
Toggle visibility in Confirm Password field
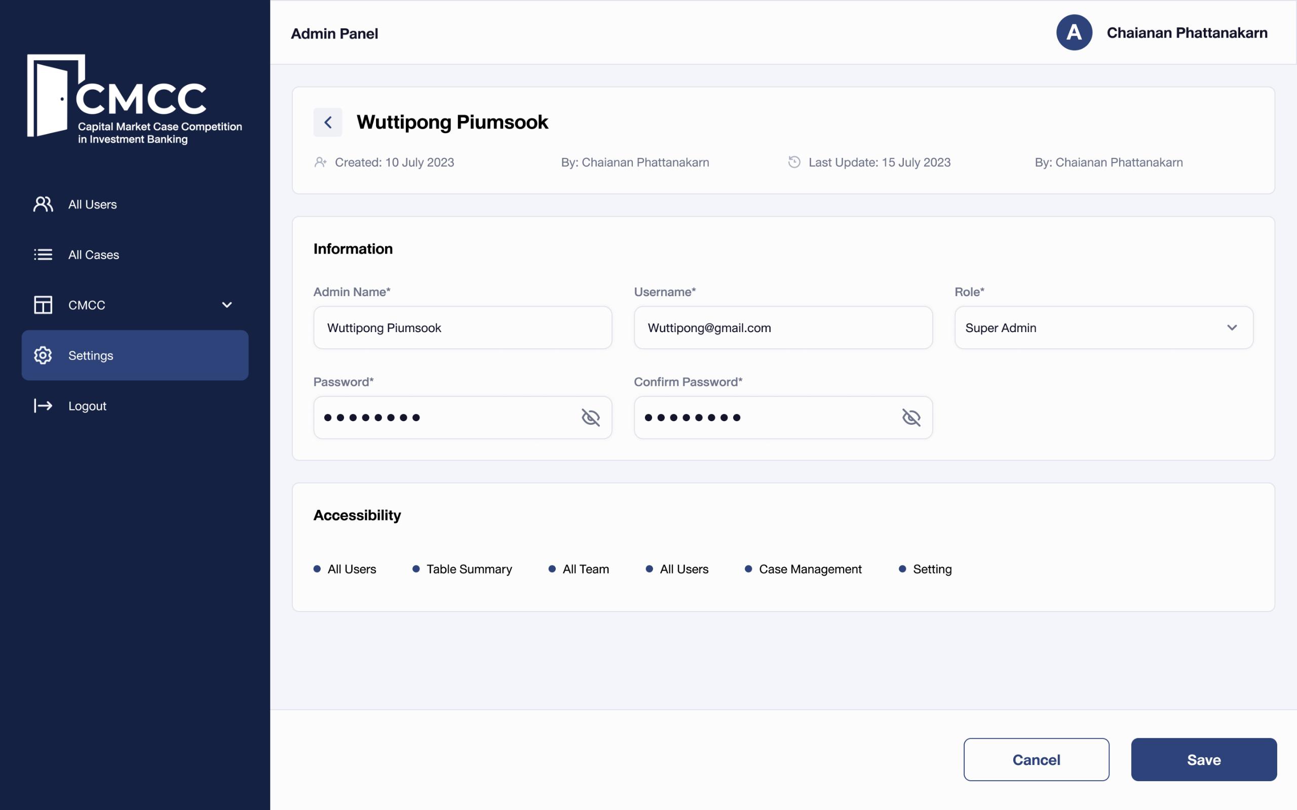911,417
